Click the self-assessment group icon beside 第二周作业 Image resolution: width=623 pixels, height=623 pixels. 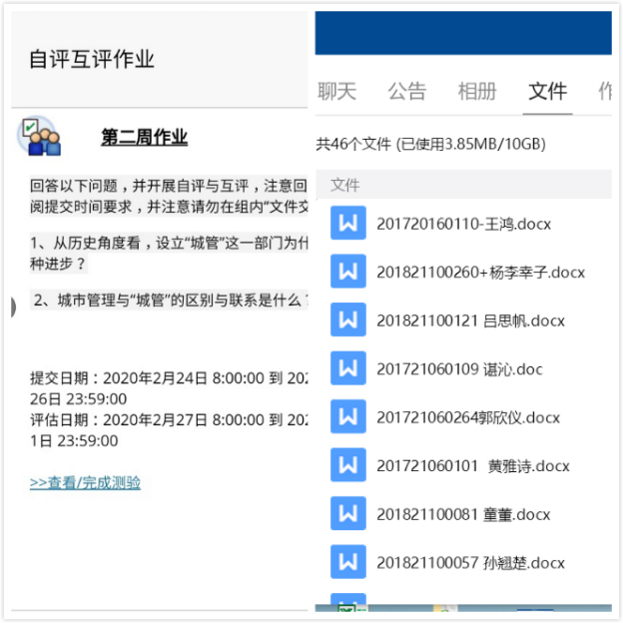(40, 138)
